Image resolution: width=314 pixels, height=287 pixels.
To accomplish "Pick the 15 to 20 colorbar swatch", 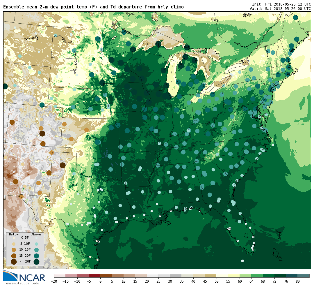I will 141,276.
